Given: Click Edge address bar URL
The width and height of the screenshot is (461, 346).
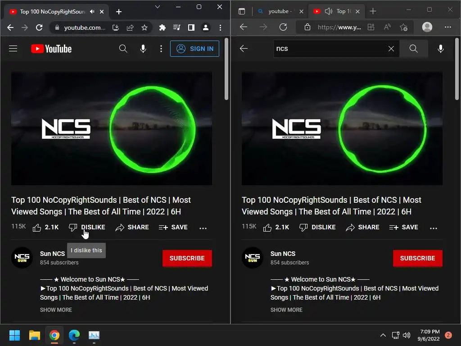Looking at the screenshot, I should [339, 27].
